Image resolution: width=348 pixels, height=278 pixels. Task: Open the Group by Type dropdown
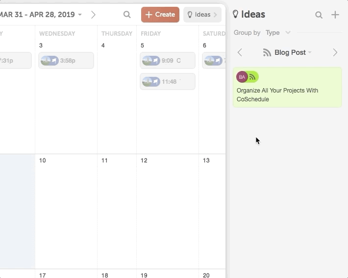point(278,33)
